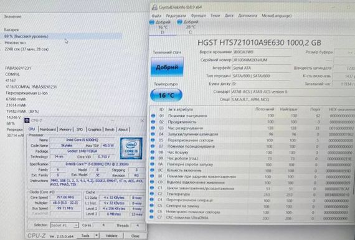Click the Ім'я атрибута column header
The image size is (355, 240).
[x=181, y=109]
